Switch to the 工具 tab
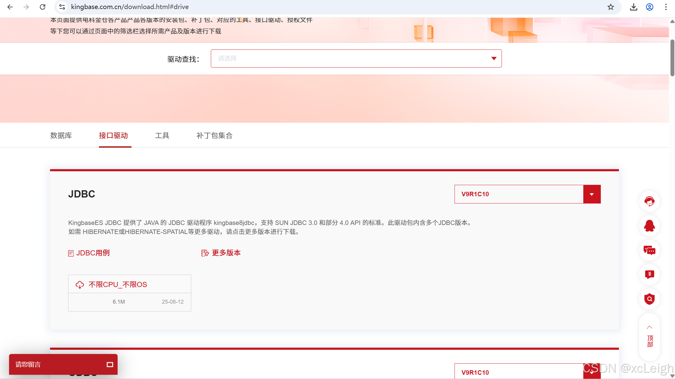The height and width of the screenshot is (379, 675). click(162, 136)
